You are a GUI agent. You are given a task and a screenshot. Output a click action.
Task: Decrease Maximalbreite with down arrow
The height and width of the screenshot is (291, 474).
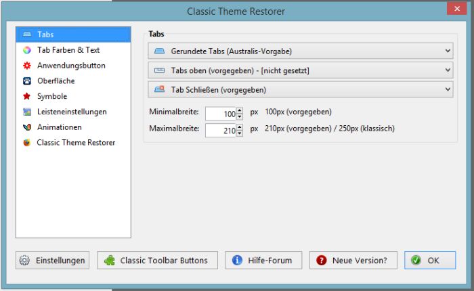pos(240,133)
